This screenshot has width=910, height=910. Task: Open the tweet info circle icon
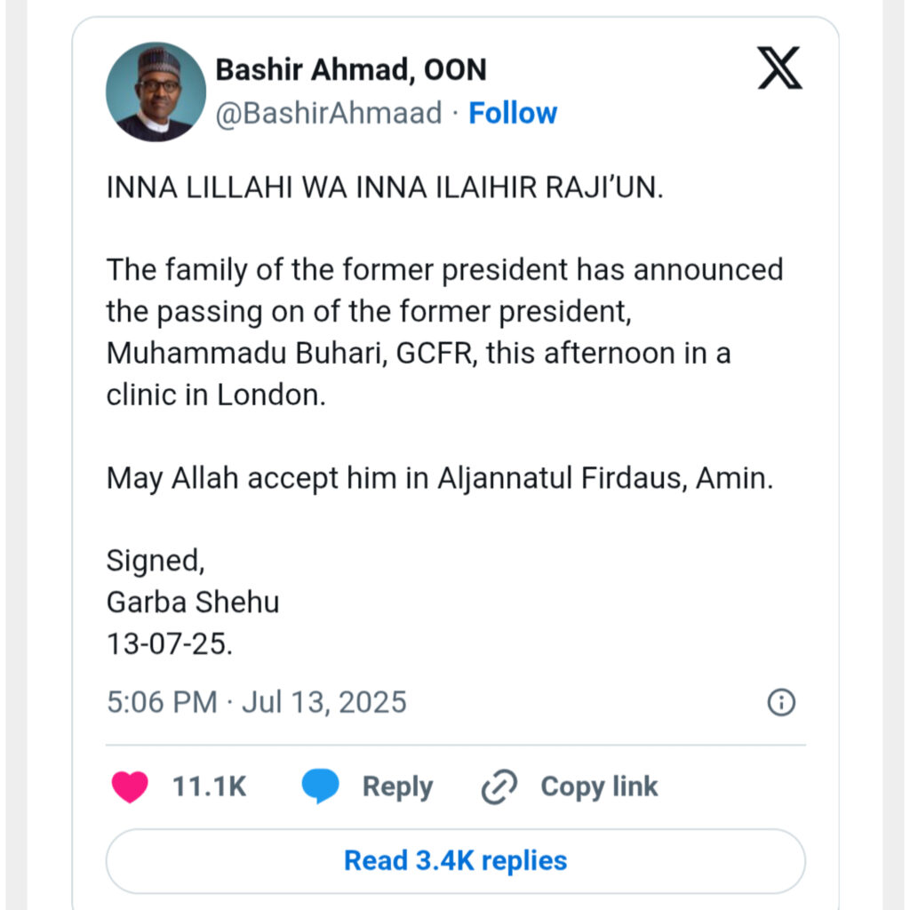(780, 703)
